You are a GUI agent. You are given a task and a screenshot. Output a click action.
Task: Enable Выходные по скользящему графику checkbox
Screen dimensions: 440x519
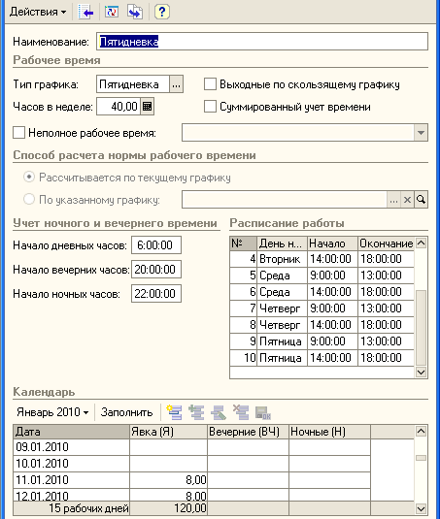210,84
